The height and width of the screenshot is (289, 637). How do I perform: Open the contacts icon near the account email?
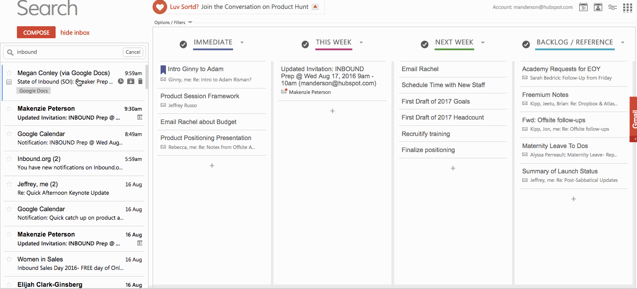tap(598, 7)
